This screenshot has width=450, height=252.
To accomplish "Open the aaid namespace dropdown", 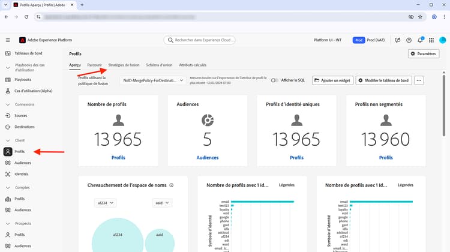I will click(x=162, y=203).
